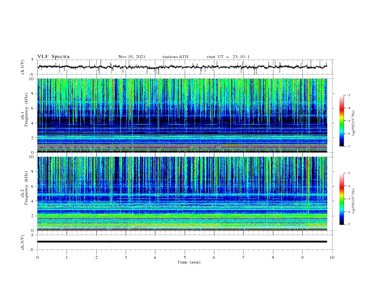This screenshot has width=374, height=289.
Task: Click the 'VLF Spectra' title text
Action: pyautogui.click(x=53, y=57)
